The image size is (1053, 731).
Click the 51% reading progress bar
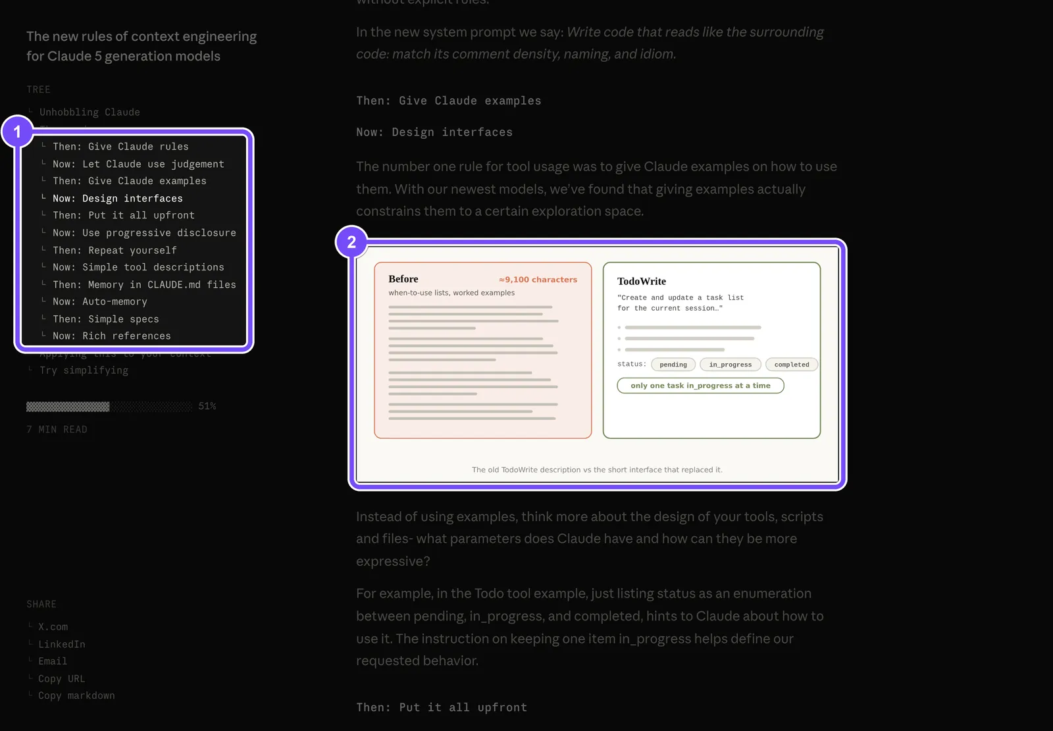109,407
